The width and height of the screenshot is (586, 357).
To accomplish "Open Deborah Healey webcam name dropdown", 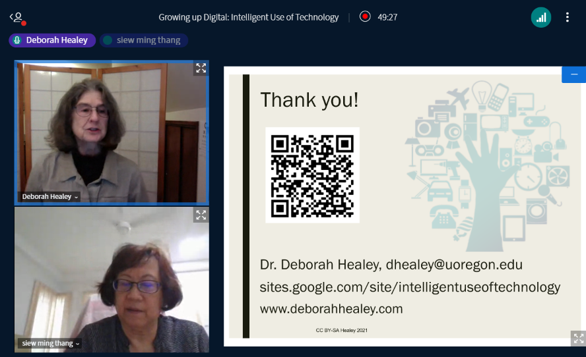I will tap(49, 196).
